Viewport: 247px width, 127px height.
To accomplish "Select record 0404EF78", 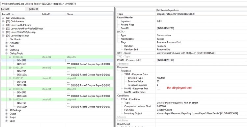I will click(x=57, y=103).
